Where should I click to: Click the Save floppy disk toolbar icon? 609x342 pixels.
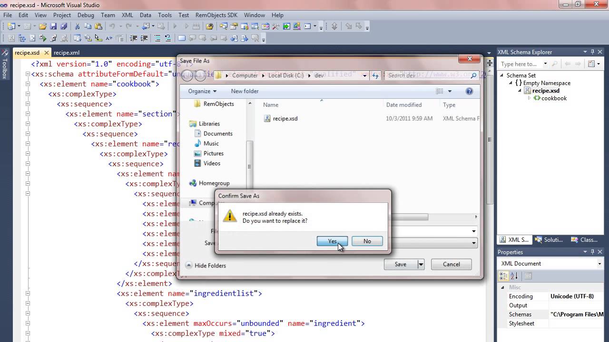[x=53, y=27]
